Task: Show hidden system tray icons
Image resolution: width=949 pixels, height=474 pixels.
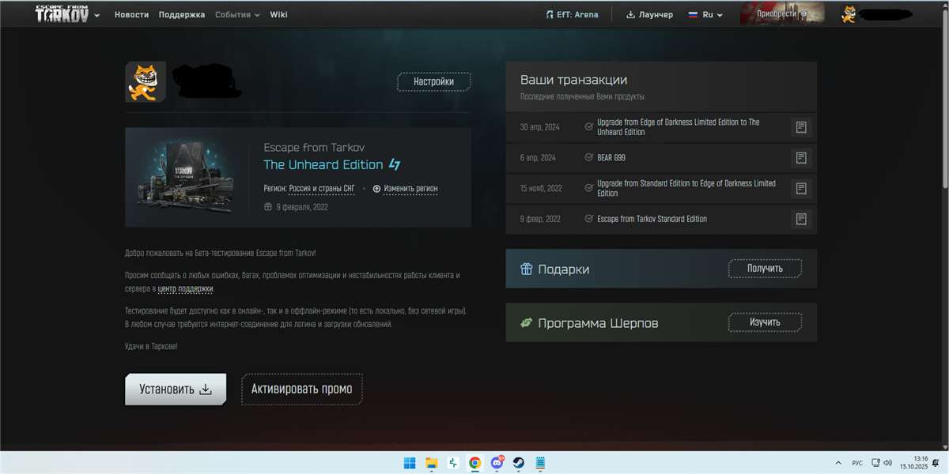Action: pyautogui.click(x=837, y=463)
